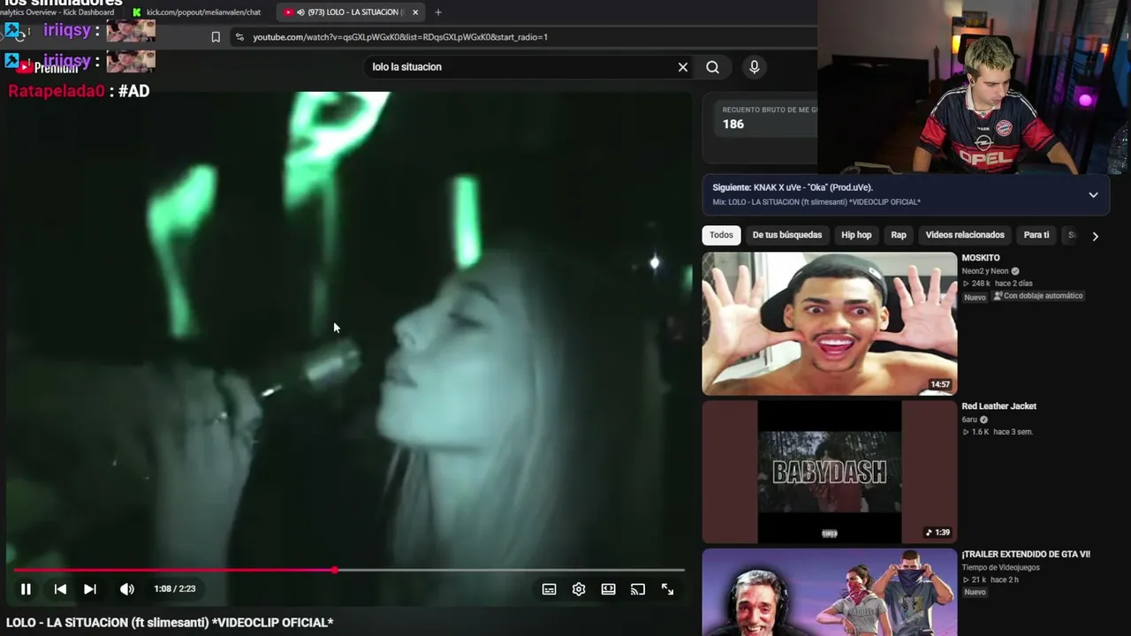
Task: Open site information next to the URL
Action: coord(239,37)
